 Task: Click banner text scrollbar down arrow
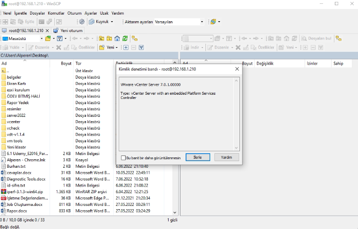tap(236, 148)
